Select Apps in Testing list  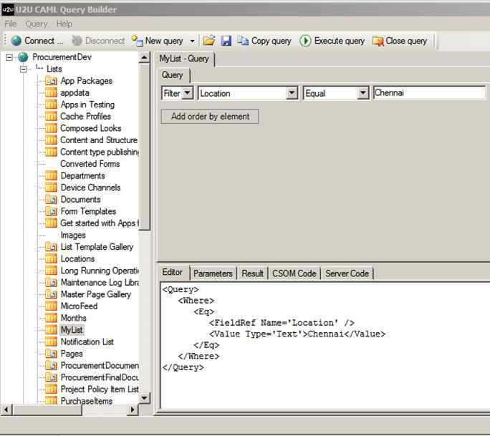[87, 105]
